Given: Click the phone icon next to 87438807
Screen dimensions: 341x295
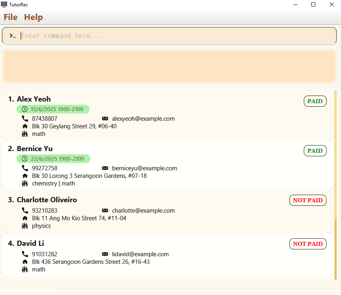Looking at the screenshot, I should point(25,118).
